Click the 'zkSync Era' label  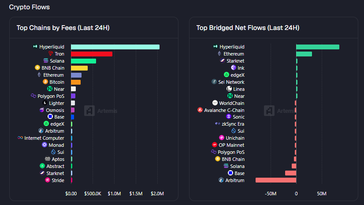click(x=233, y=124)
